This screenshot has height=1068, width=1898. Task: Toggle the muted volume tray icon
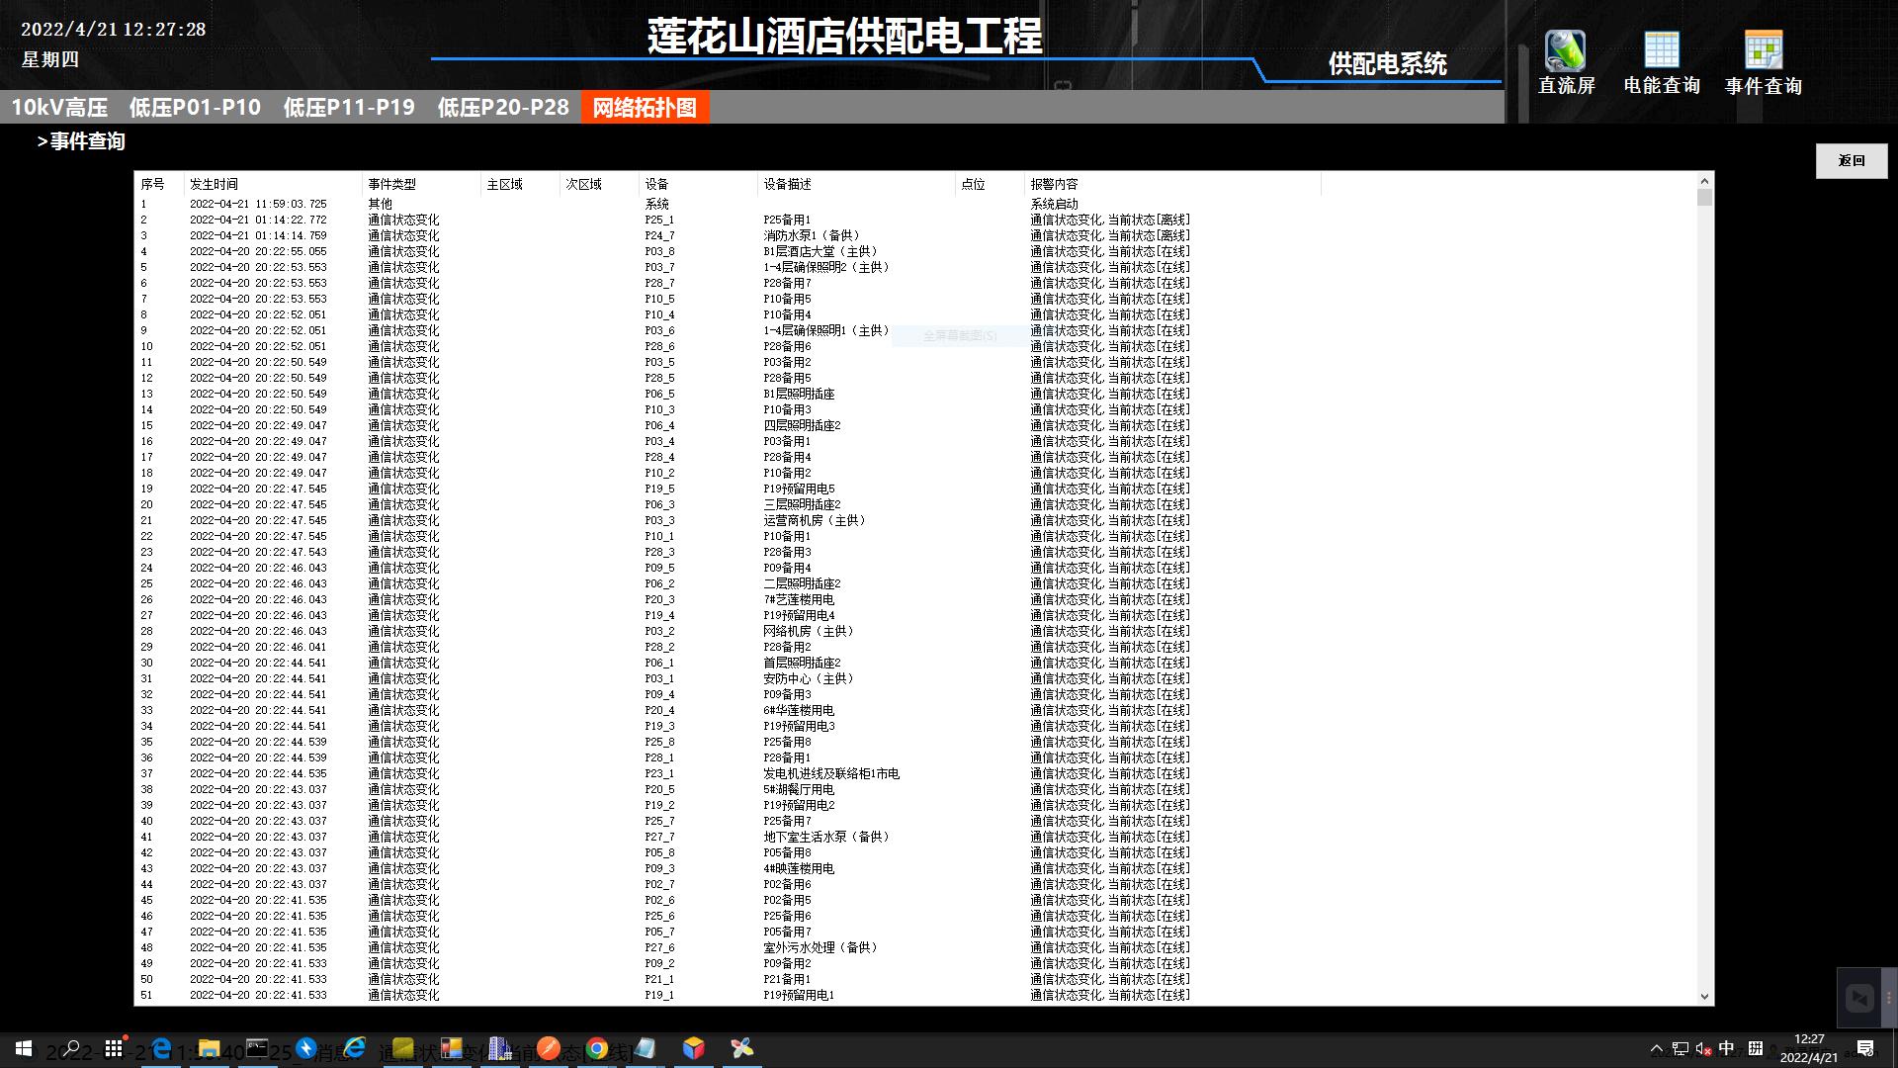[1702, 1048]
